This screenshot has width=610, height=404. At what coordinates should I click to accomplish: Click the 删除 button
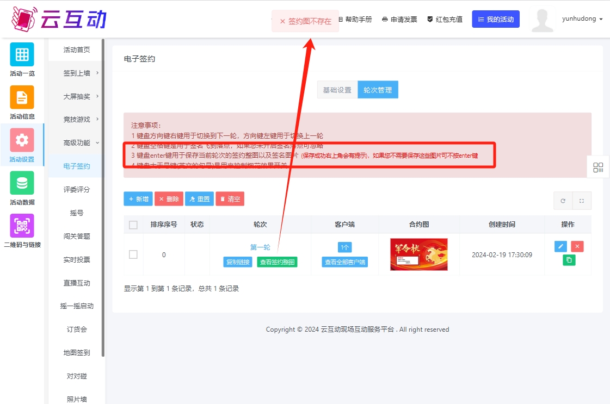coord(169,198)
